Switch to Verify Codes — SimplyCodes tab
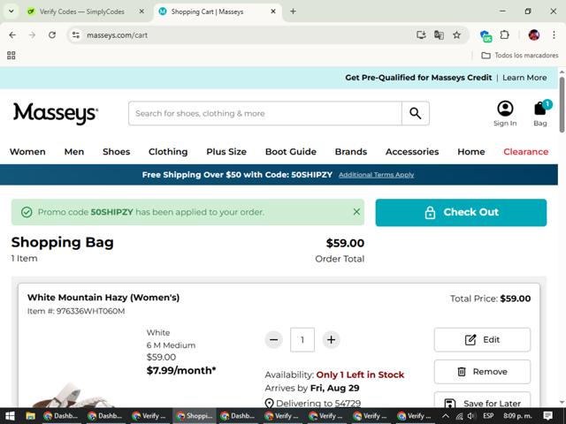The width and height of the screenshot is (566, 424). [82, 11]
